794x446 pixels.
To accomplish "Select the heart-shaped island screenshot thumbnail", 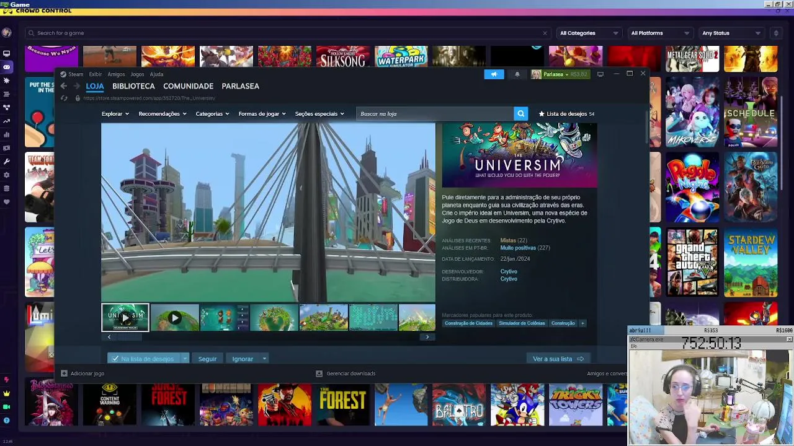I will coord(274,318).
